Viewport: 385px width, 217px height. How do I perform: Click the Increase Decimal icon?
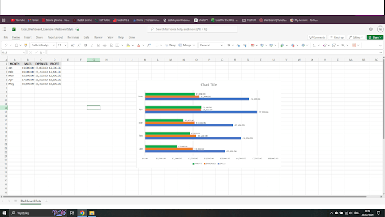coord(245,45)
